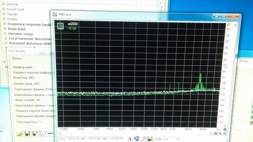Open results with yellow folder icon

20,133
